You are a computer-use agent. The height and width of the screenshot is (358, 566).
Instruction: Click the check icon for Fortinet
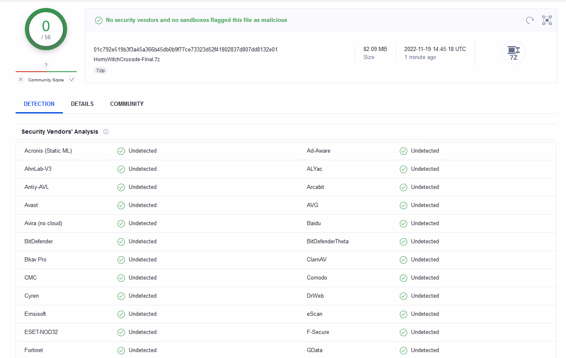pyautogui.click(x=121, y=350)
